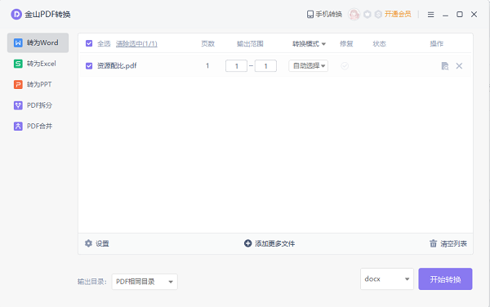Remove 资源配比.pdf using its X icon

(x=459, y=66)
